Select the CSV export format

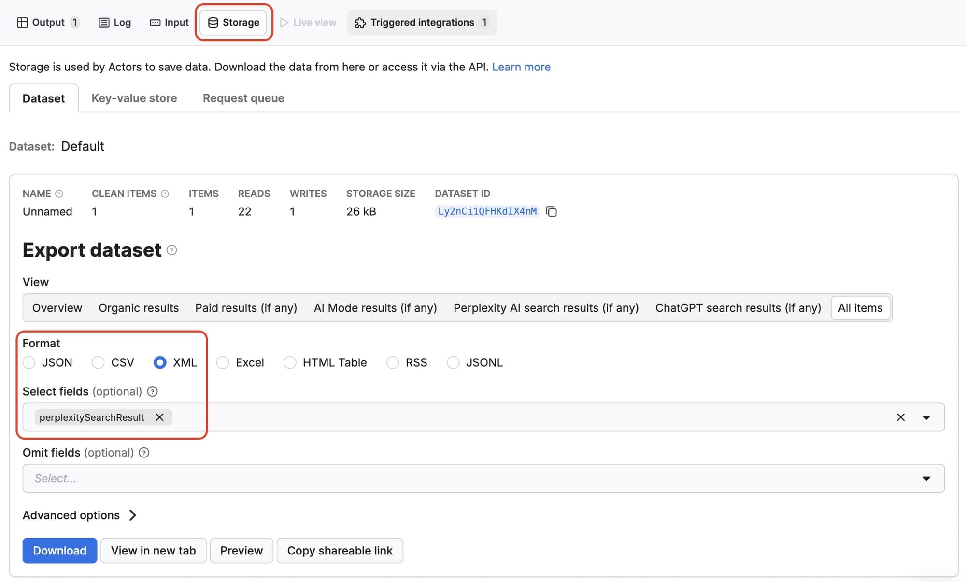(x=98, y=362)
